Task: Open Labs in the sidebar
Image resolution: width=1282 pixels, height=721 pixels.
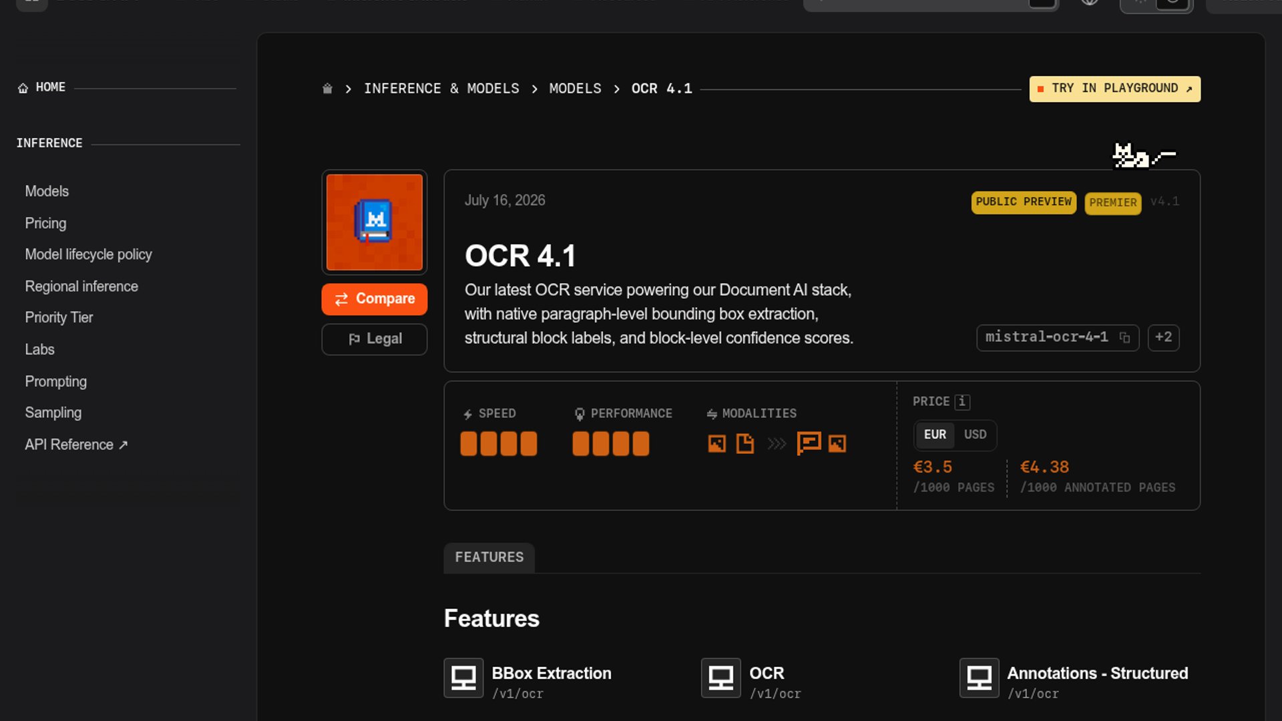Action: click(x=39, y=350)
